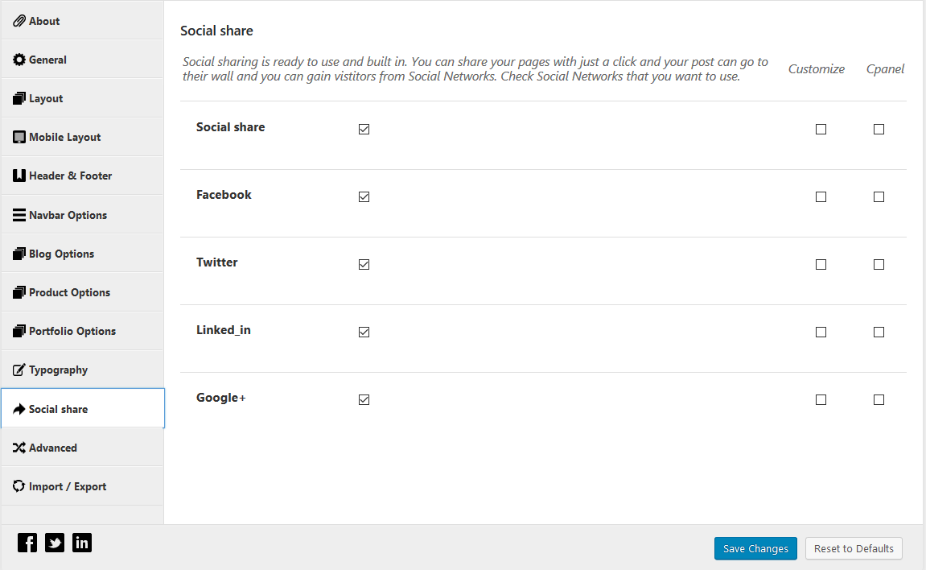The height and width of the screenshot is (570, 926).
Task: Click the shuffle icon beside Advanced
Action: pyautogui.click(x=19, y=448)
